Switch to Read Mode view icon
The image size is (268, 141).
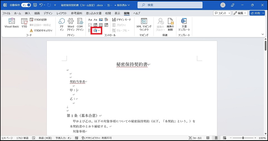pyautogui.click(x=208, y=138)
